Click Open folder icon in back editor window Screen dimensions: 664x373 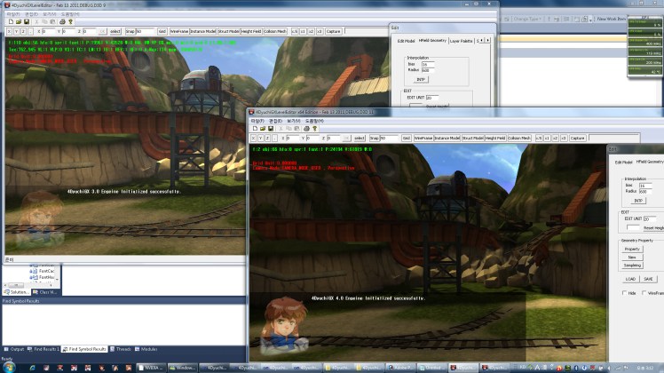[x=19, y=21]
